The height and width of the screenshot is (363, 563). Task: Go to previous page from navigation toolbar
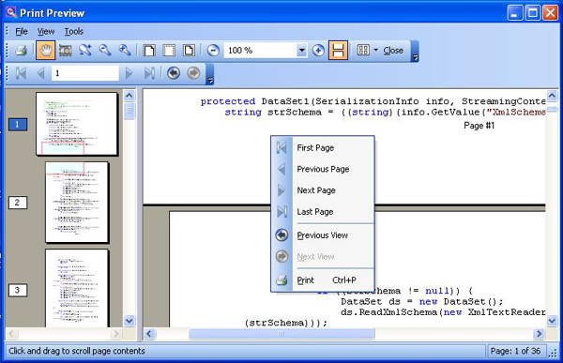point(41,73)
